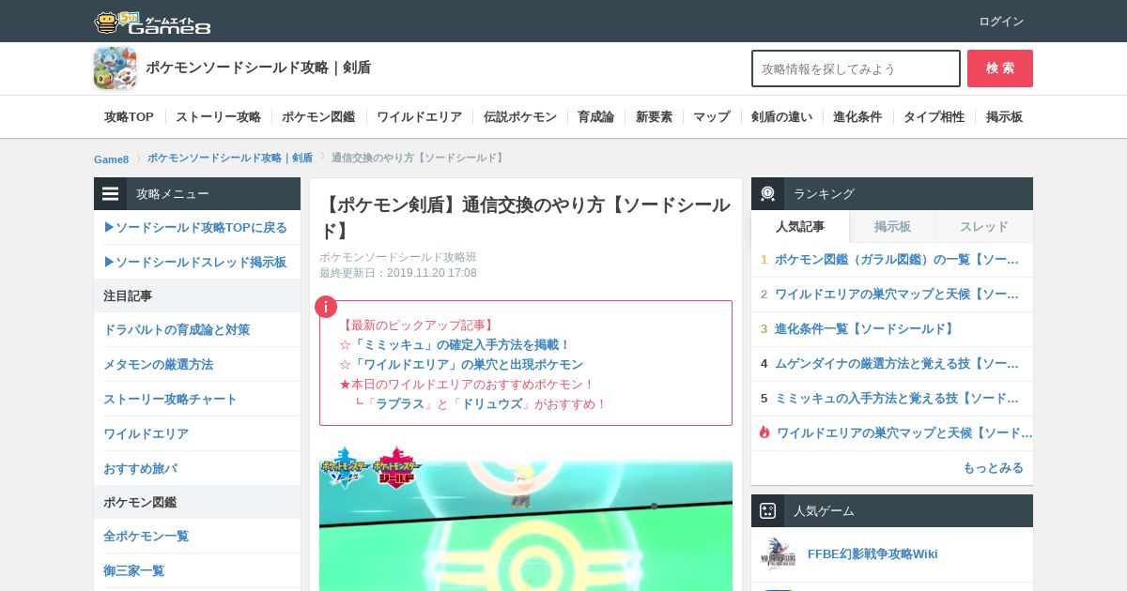Click the 検索 button
This screenshot has height=591, width=1127.
coord(1000,68)
